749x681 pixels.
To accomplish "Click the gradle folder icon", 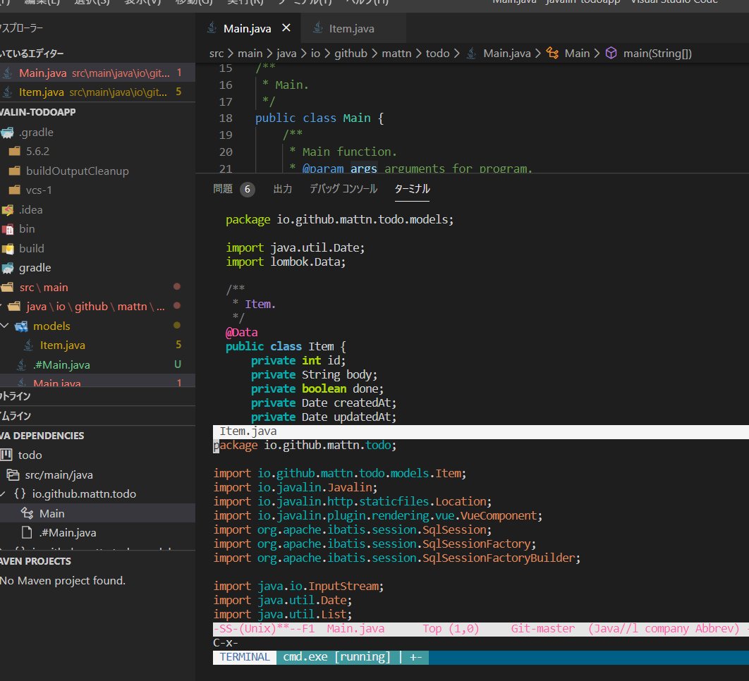I will point(8,268).
